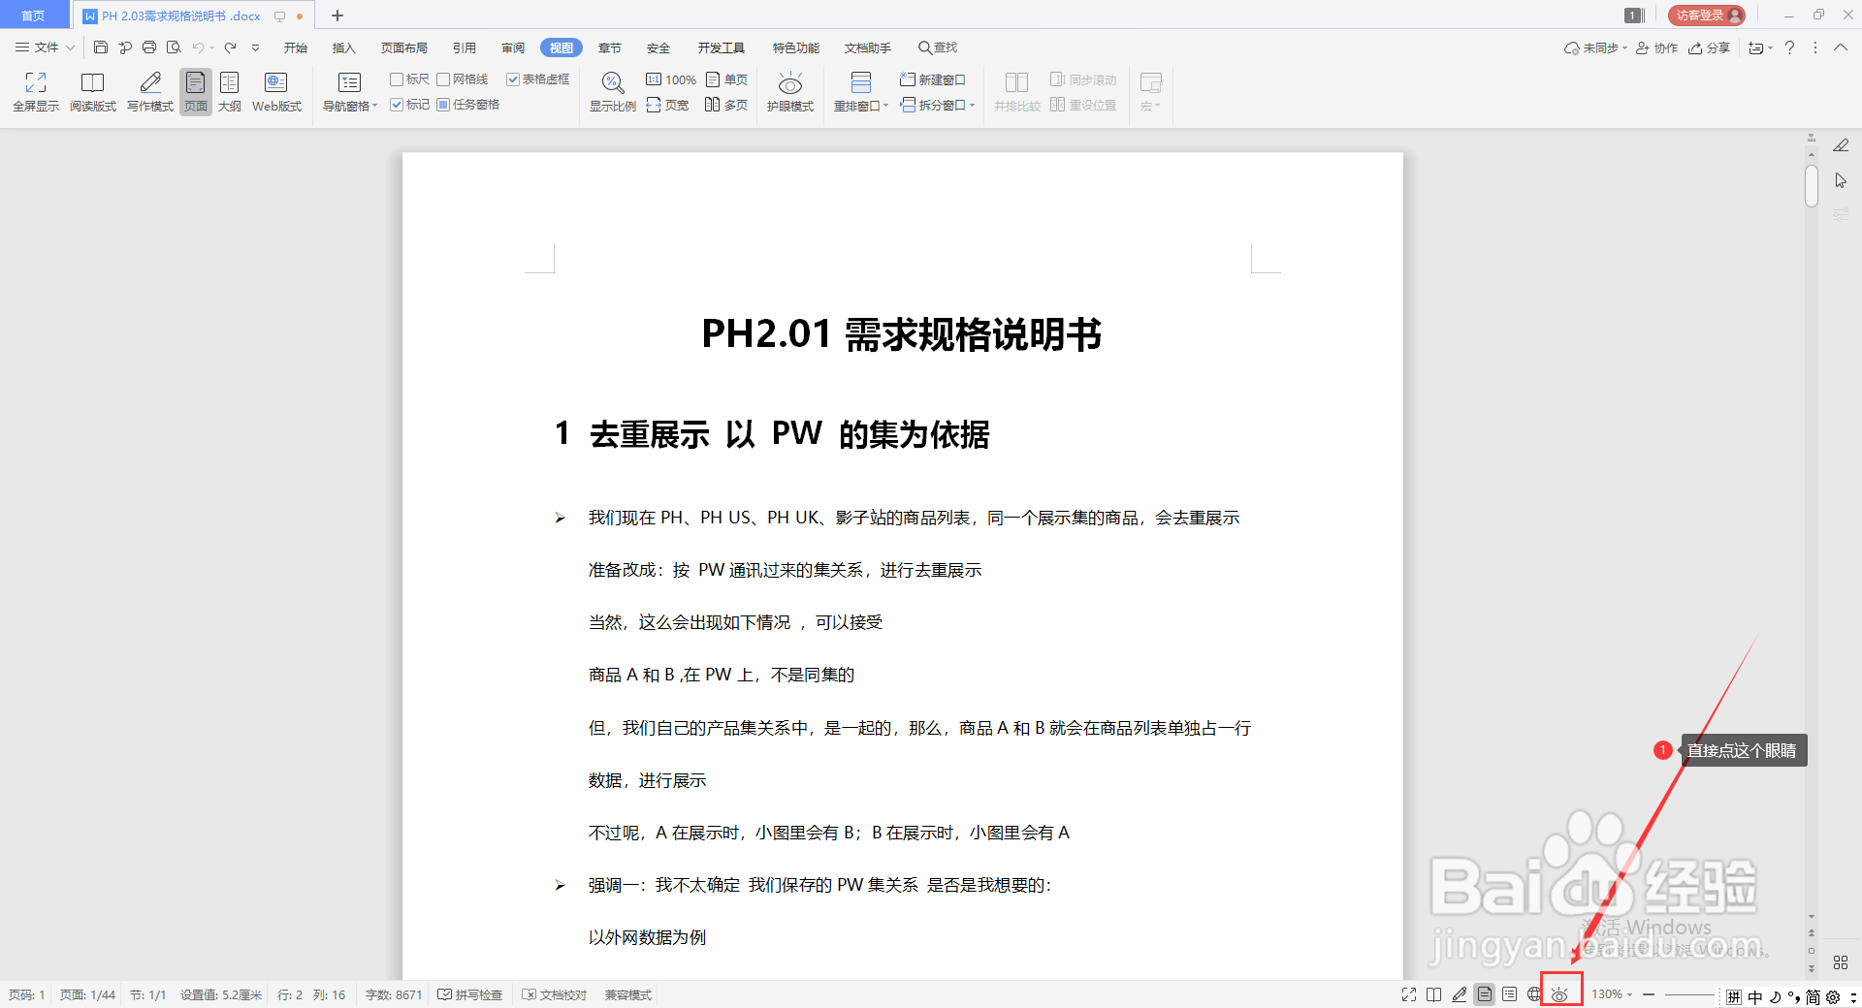
Task: Switch to 大纲 outline view
Action: pyautogui.click(x=230, y=91)
